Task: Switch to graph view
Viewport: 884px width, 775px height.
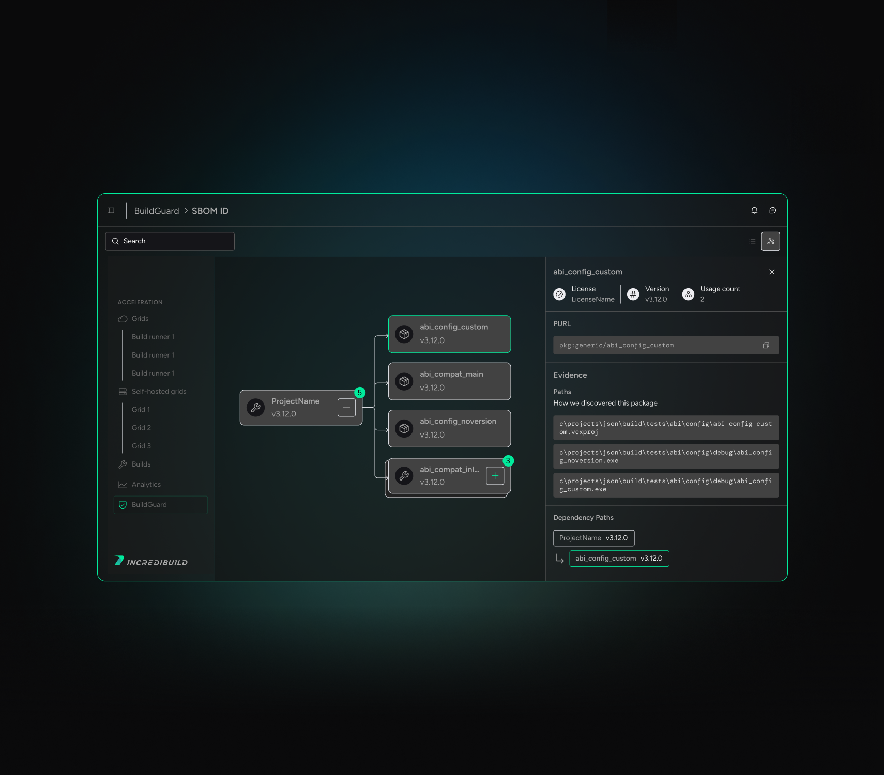Action: pyautogui.click(x=771, y=241)
